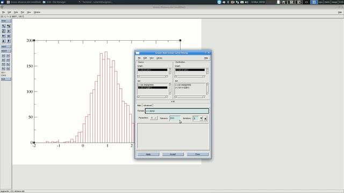Image resolution: width=344 pixels, height=193 pixels.
Task: Click the volume speaker icon in system tray
Action: tap(246, 2)
